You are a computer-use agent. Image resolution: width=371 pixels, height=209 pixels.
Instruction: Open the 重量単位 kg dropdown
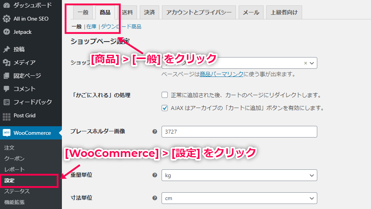click(239, 175)
